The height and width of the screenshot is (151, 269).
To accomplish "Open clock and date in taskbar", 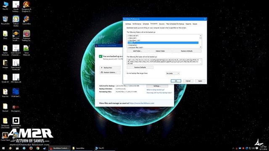I will (263, 148).
